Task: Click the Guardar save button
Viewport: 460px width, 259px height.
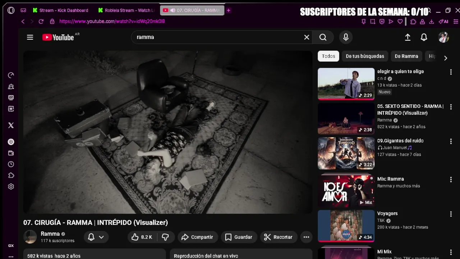Action: tap(239, 237)
